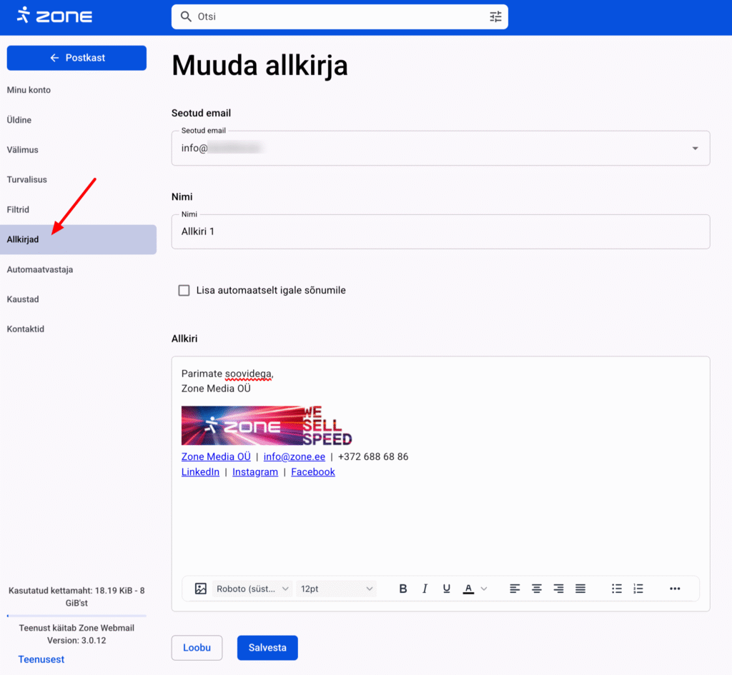732x675 pixels.
Task: Save the signature with Salvesta button
Action: pyautogui.click(x=267, y=648)
